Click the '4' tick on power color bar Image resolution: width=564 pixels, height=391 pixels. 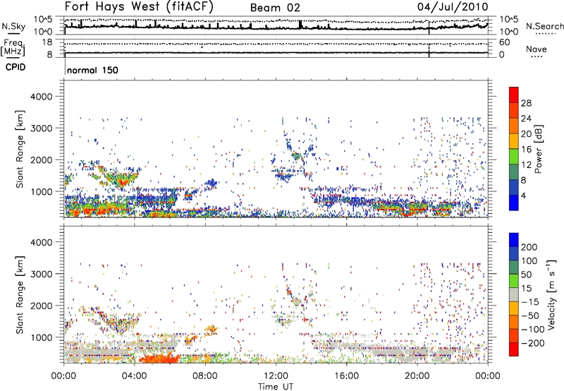(x=523, y=195)
